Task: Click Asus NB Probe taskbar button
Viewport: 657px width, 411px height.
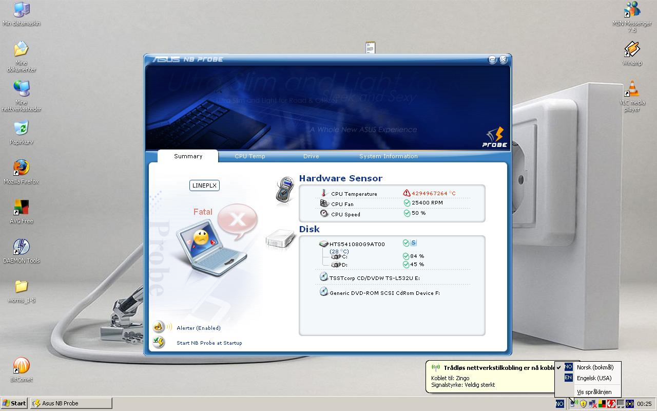Action: click(71, 403)
